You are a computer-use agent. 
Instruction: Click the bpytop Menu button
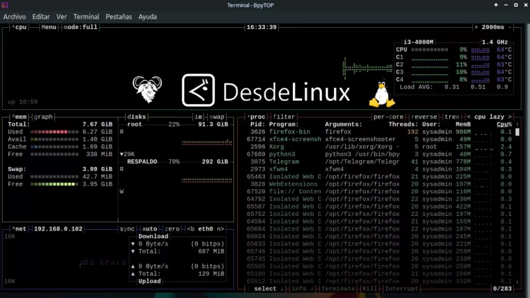49,27
